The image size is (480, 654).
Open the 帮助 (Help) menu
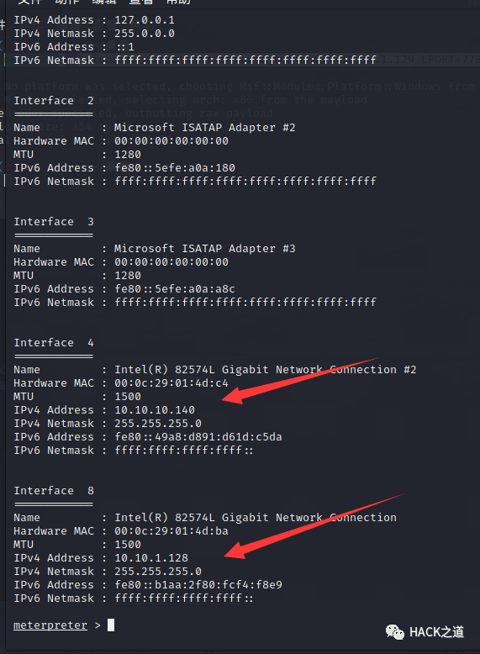178,2
